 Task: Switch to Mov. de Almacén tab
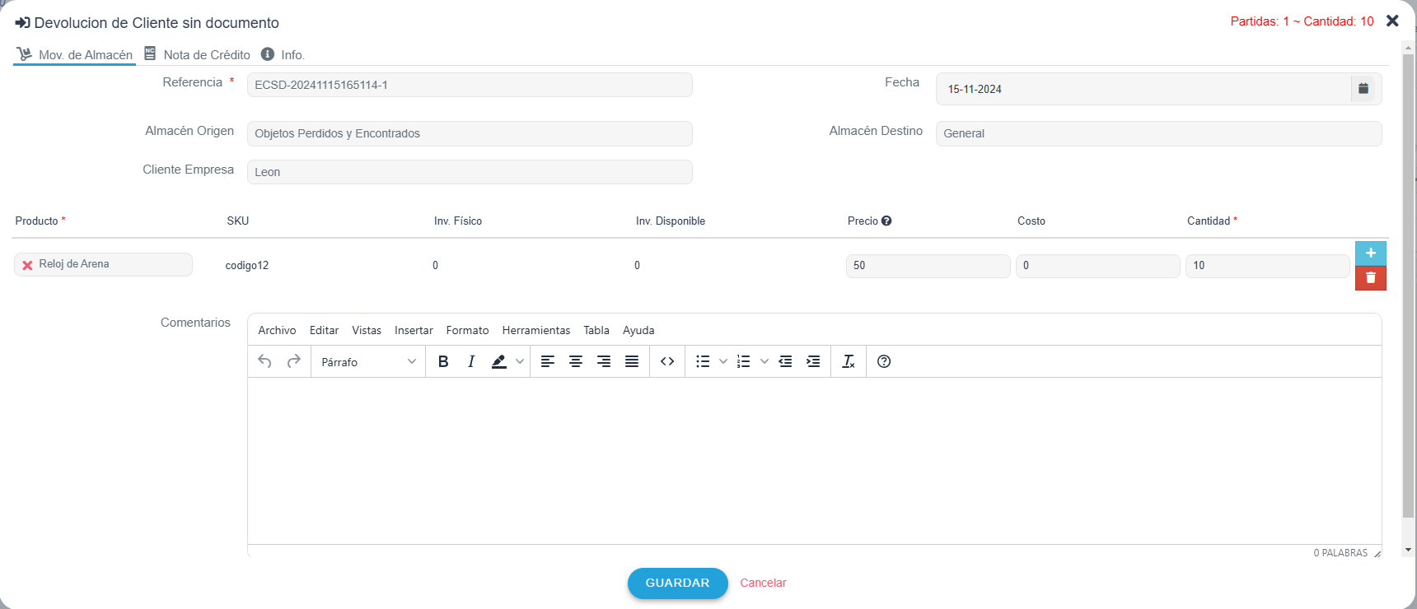[x=75, y=54]
